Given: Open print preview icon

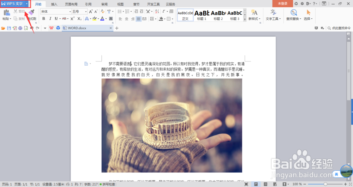Looking at the screenshot, I should click(x=26, y=28).
